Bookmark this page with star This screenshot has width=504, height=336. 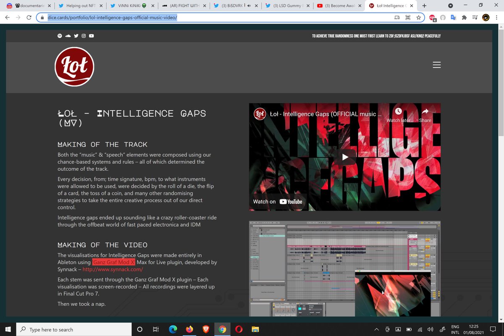(x=419, y=18)
